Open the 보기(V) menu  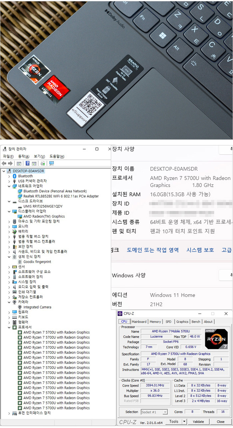click(x=40, y=156)
